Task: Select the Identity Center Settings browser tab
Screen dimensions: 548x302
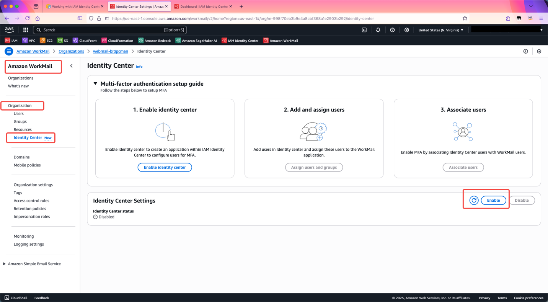Action: 139,7
